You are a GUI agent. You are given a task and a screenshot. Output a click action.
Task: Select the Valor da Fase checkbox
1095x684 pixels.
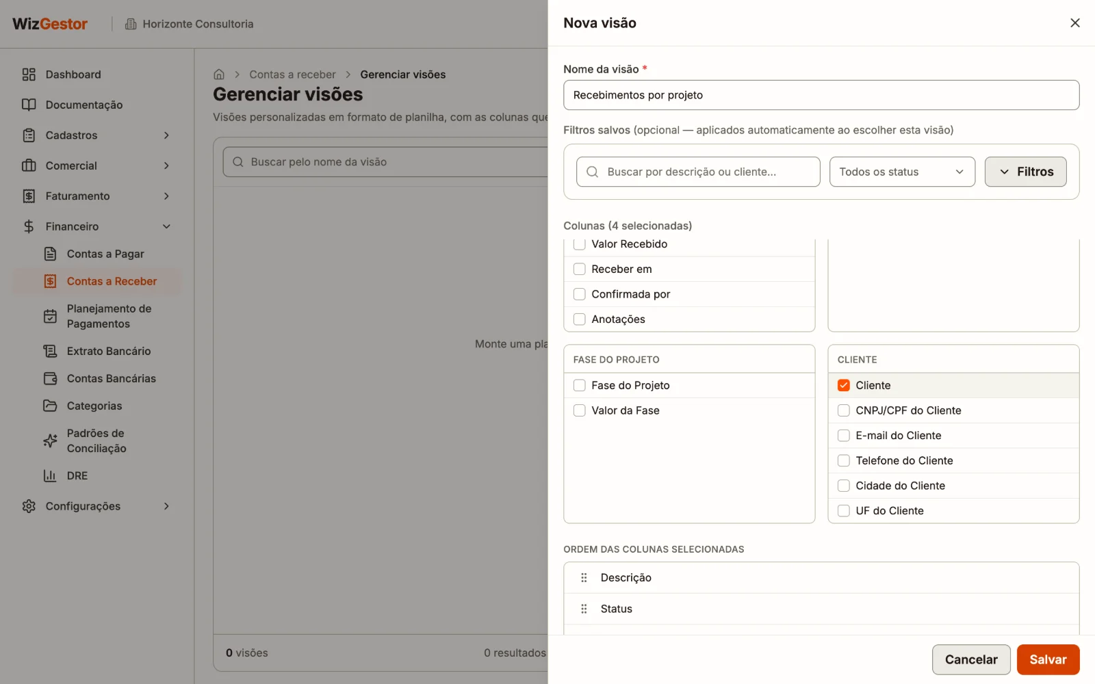[x=580, y=410]
